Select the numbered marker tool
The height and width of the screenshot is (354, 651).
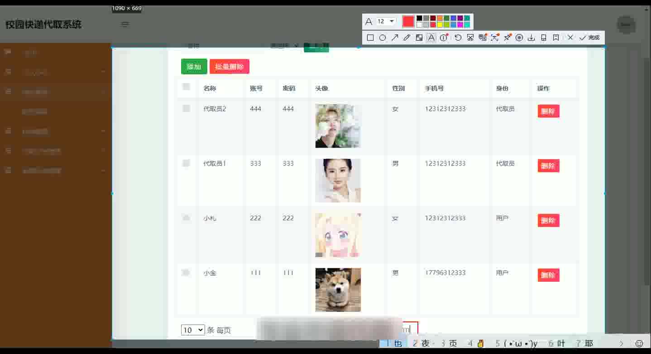pyautogui.click(x=444, y=38)
